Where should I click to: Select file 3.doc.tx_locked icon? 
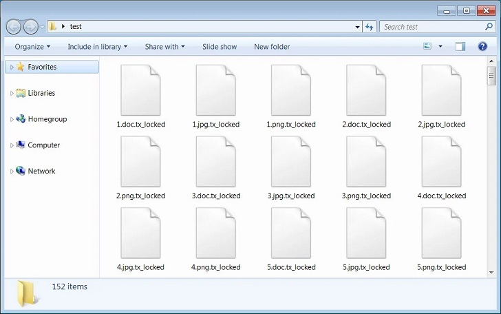click(215, 162)
